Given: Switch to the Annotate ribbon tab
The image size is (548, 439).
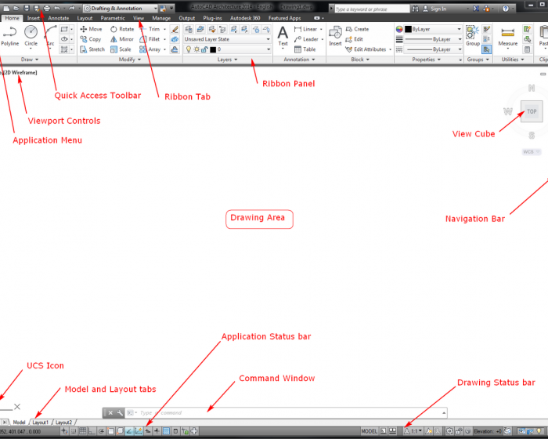Looking at the screenshot, I should 59,18.
